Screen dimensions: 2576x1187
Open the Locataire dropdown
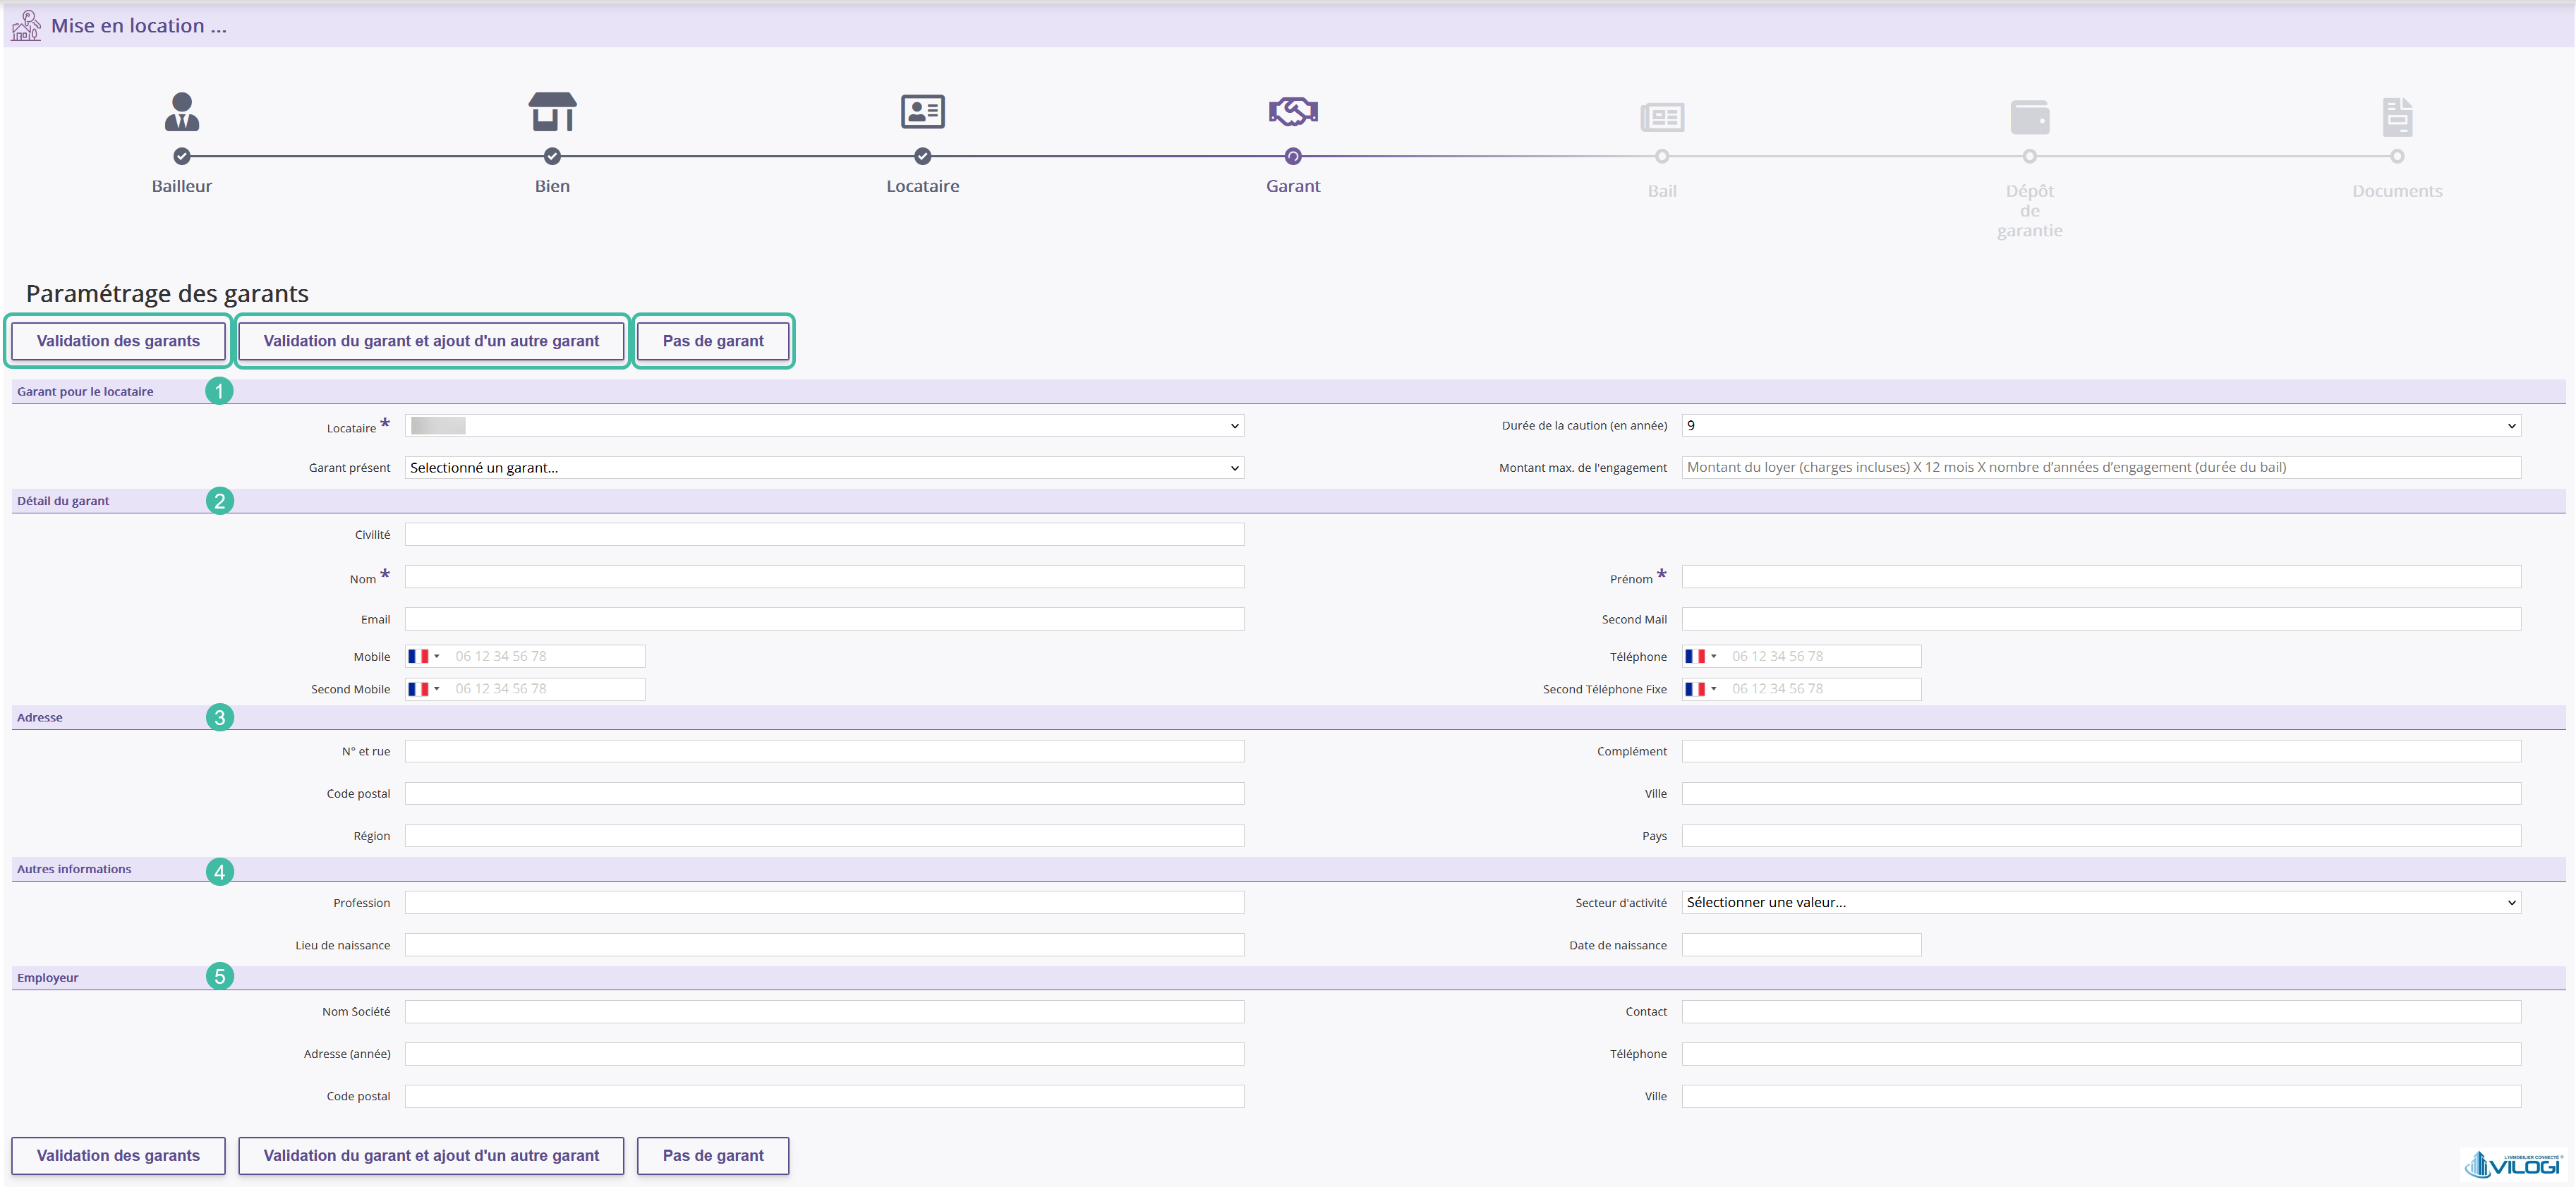click(824, 426)
